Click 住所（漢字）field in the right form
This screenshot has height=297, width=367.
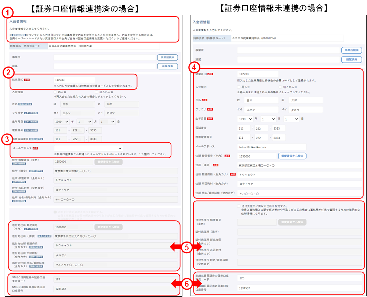coord(299,165)
